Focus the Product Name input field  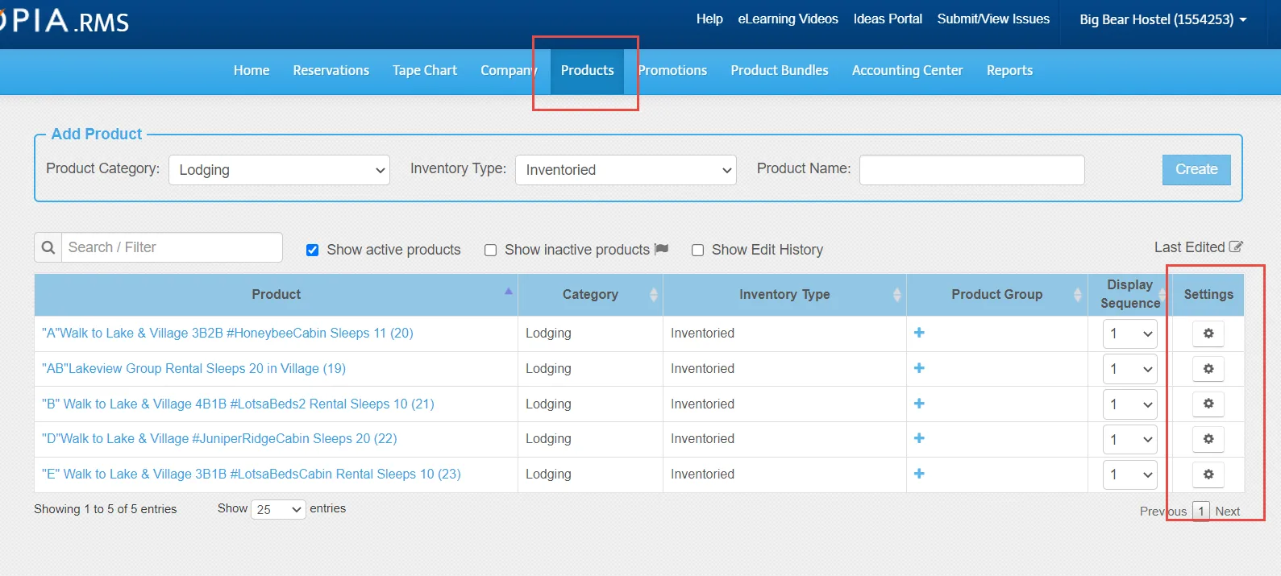tap(971, 170)
